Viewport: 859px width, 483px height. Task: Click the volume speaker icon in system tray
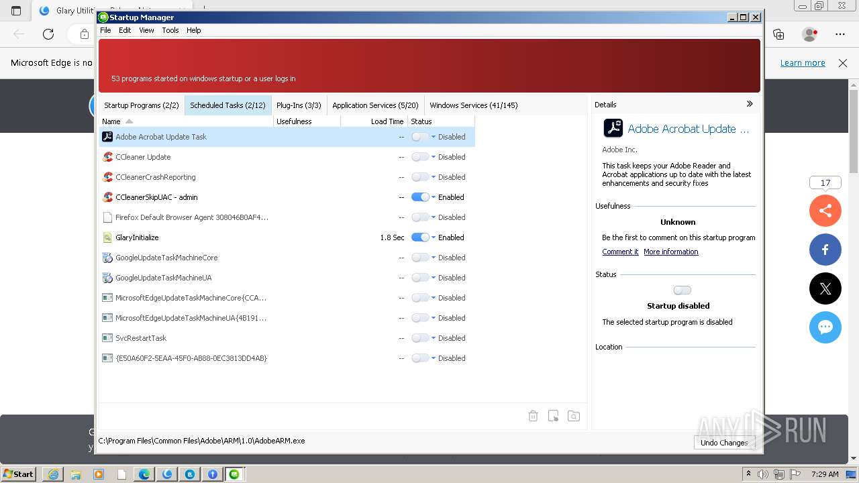(764, 474)
